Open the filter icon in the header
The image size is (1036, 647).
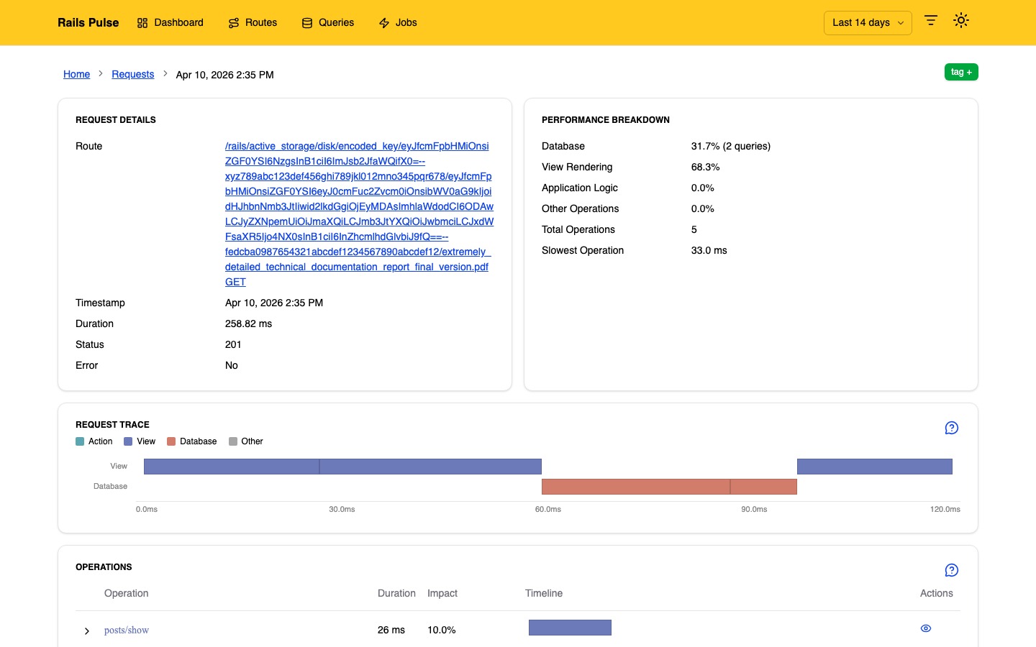coord(930,20)
